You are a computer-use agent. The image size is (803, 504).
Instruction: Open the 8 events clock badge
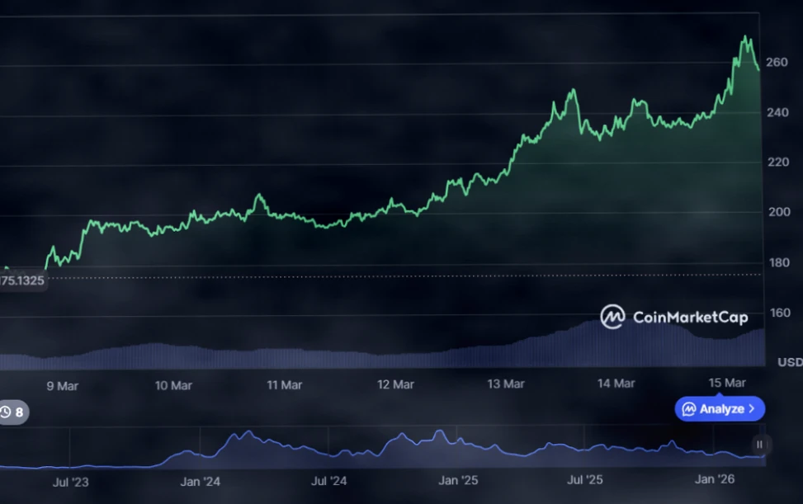(13, 412)
